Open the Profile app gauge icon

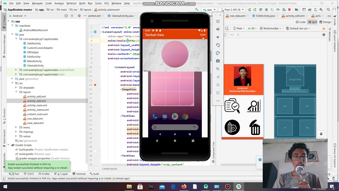[x=278, y=10]
